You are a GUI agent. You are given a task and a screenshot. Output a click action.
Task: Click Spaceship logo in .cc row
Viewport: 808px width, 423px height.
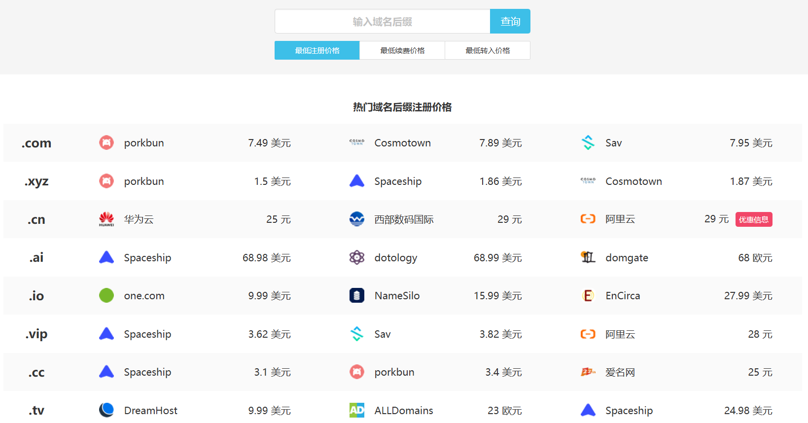(x=106, y=372)
